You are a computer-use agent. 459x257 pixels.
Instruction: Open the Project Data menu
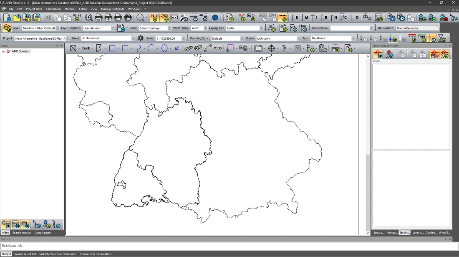pyautogui.click(x=34, y=9)
